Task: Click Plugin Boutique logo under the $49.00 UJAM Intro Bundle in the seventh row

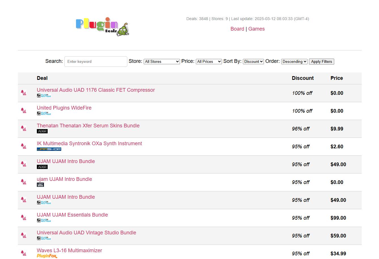Action: 44,203
